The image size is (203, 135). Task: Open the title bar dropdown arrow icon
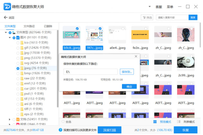pyautogui.click(x=150, y=7)
